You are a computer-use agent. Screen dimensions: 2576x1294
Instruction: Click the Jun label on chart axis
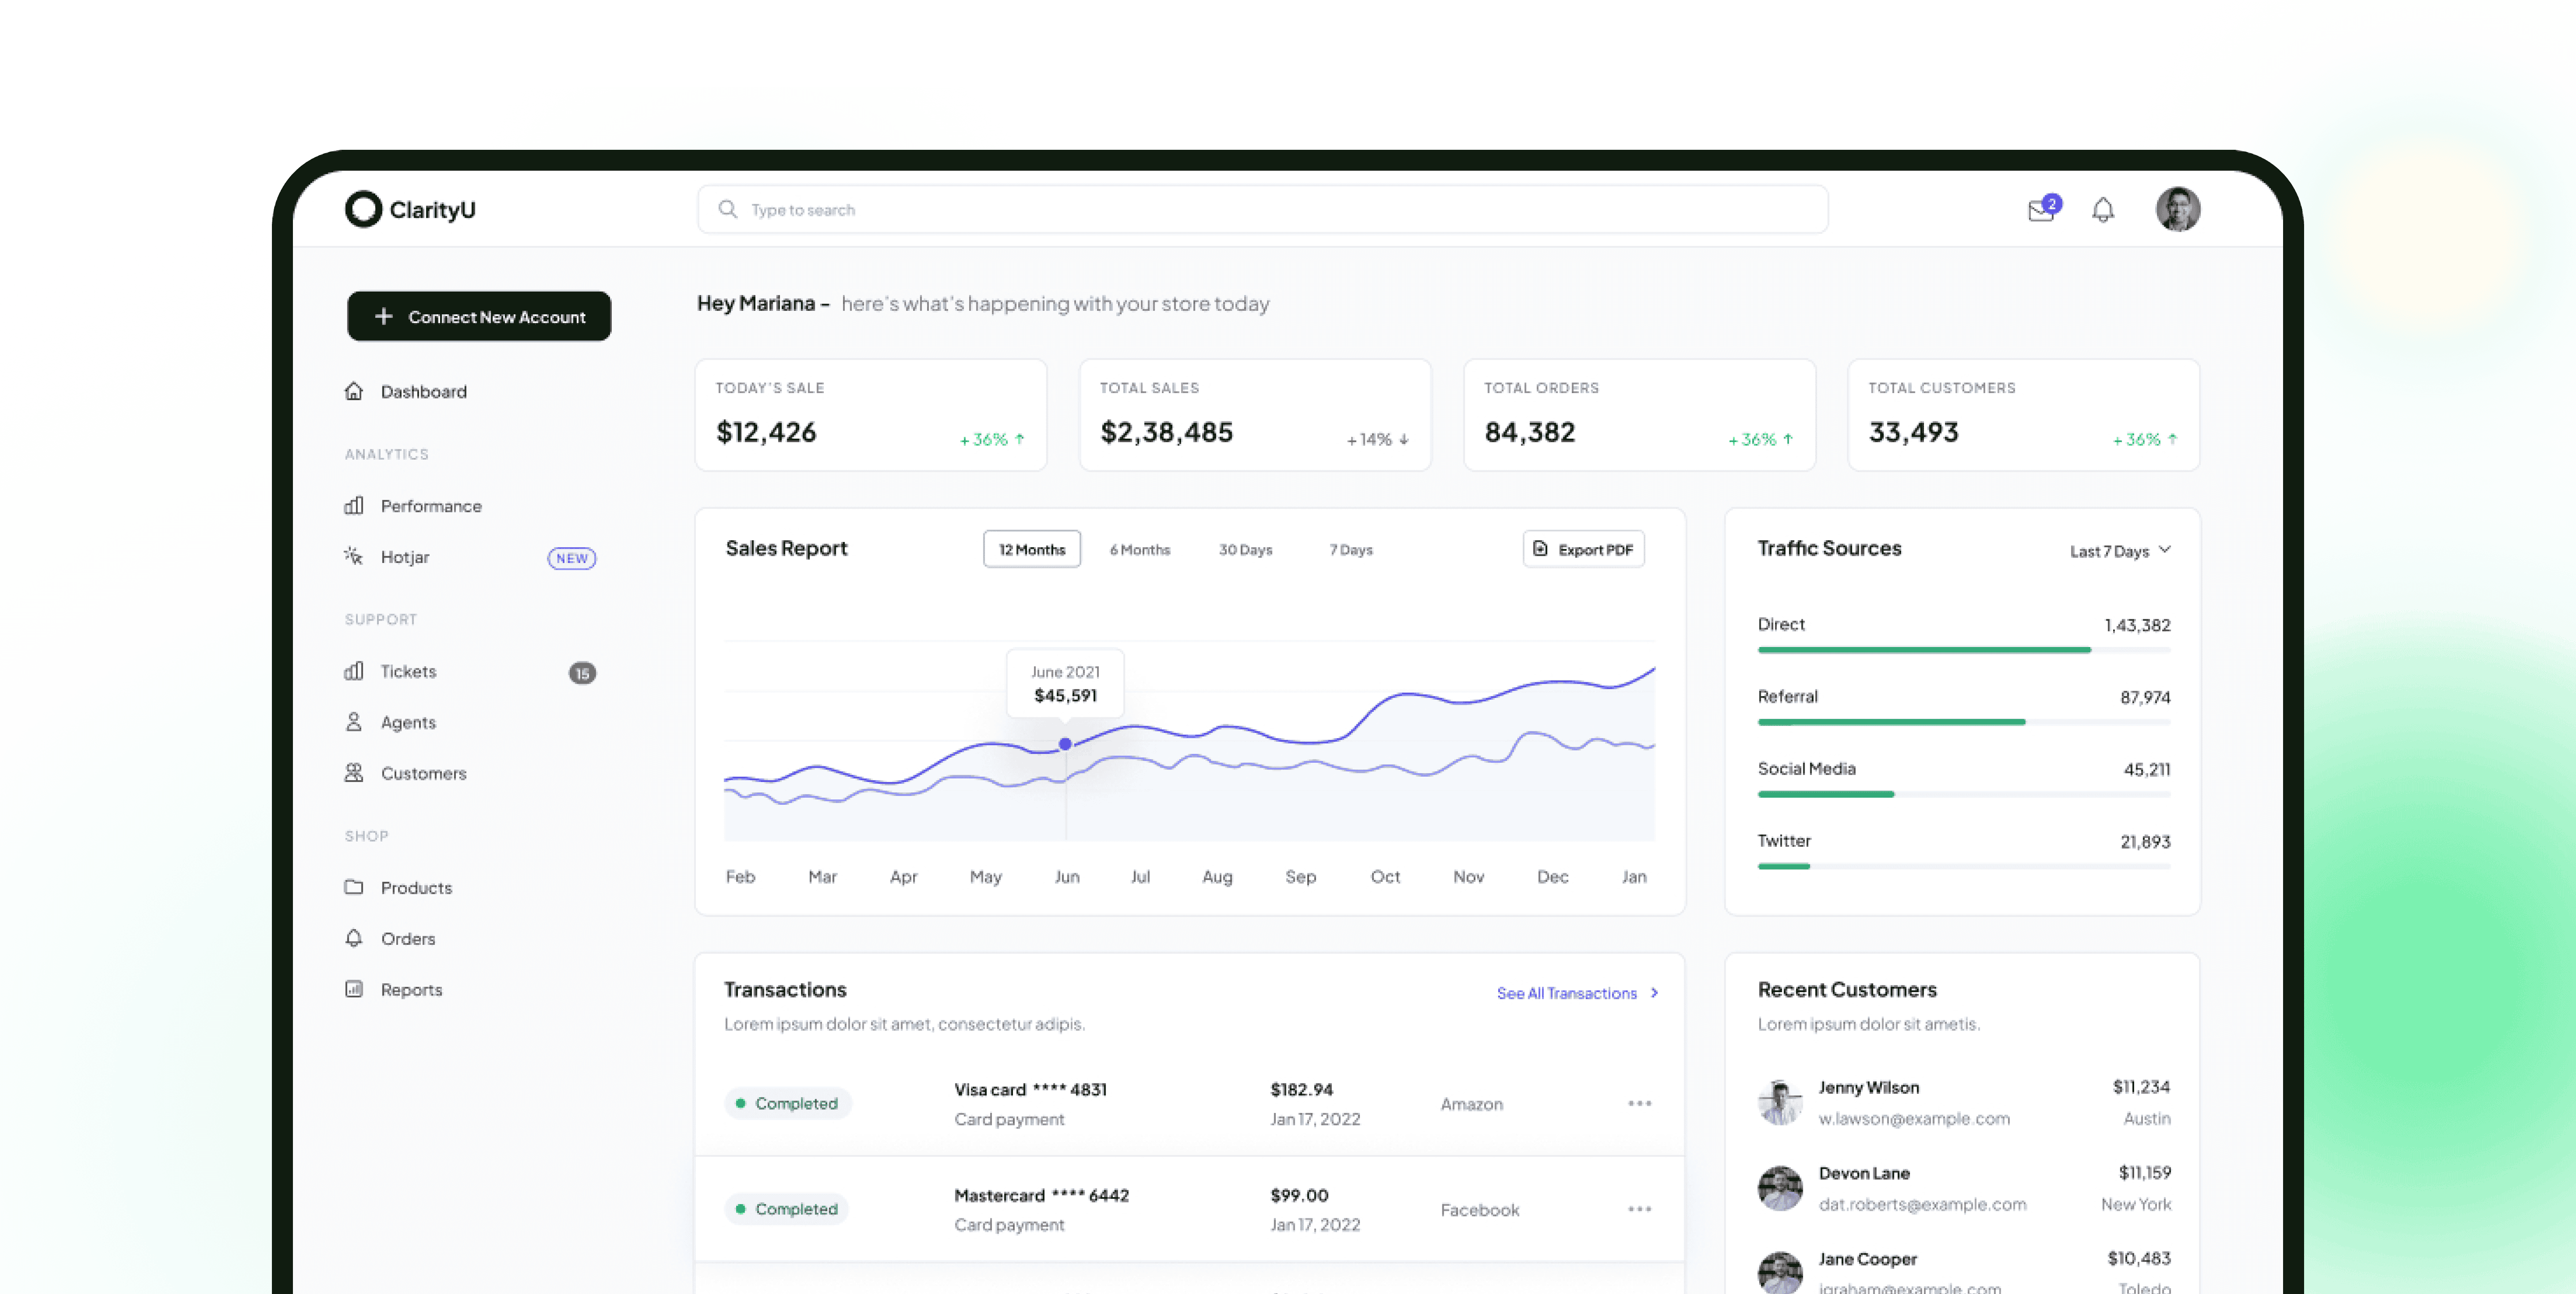click(x=1067, y=876)
